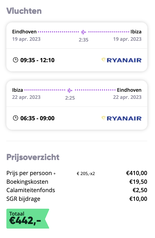Click the 2:25 flight duration label

pyautogui.click(x=70, y=98)
